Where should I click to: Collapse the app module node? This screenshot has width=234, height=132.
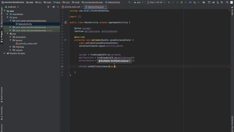click(5, 11)
